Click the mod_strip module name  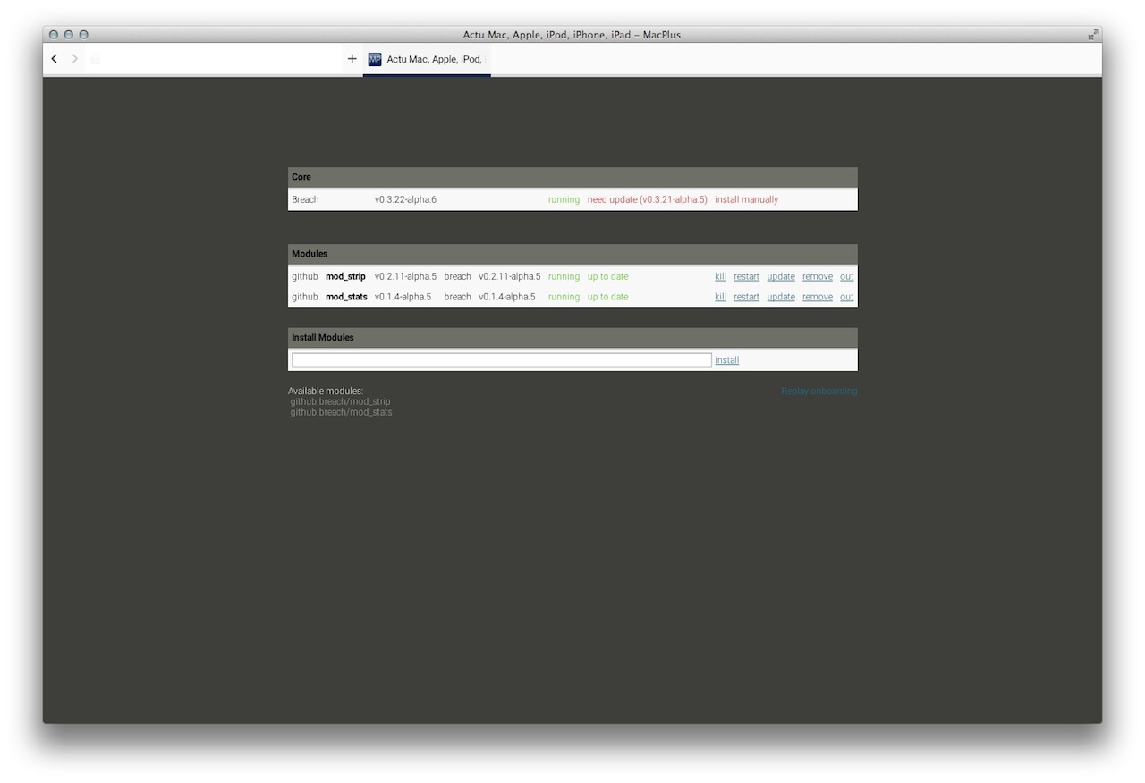[345, 277]
